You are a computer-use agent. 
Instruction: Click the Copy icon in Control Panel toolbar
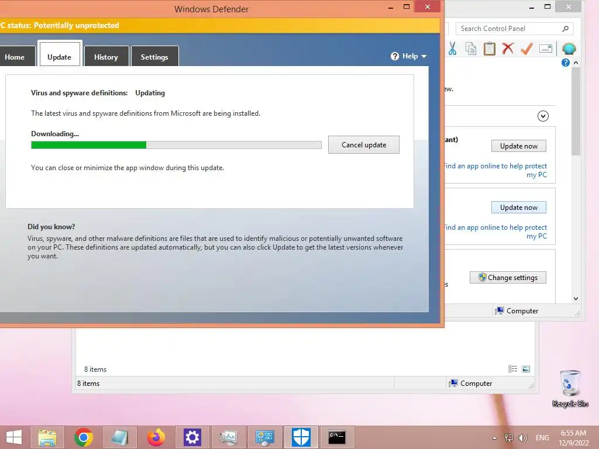471,49
